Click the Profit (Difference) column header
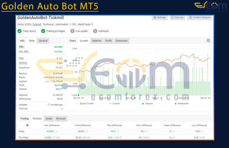 (x=83, y=125)
